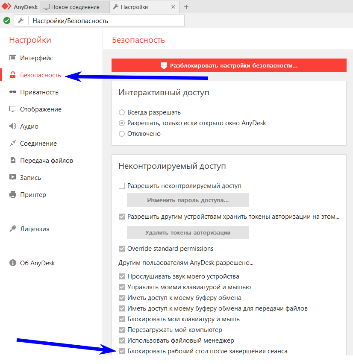The width and height of the screenshot is (353, 364).
Task: Click the Принтер printer icon
Action: pos(13,194)
